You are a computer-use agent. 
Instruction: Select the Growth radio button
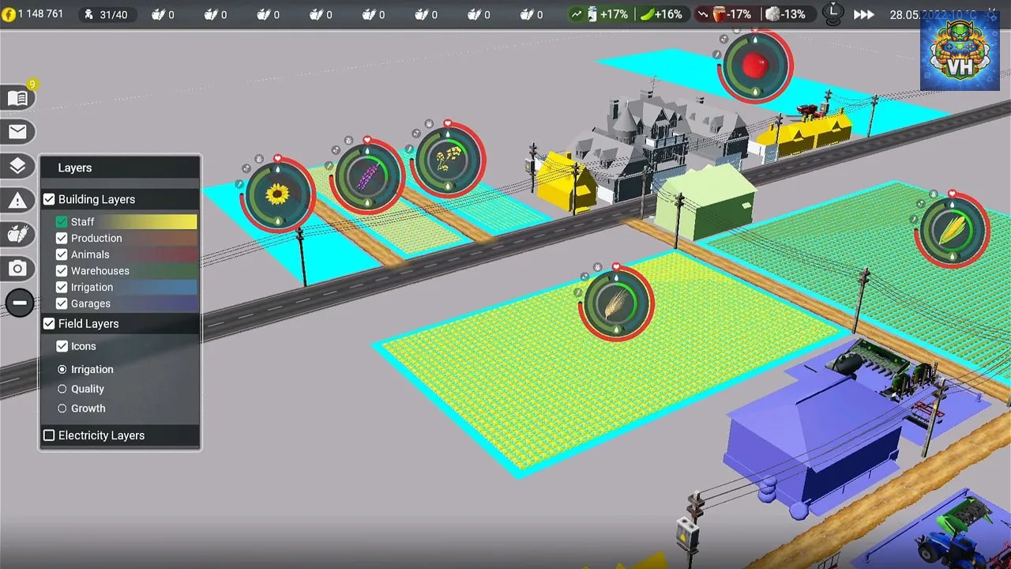coord(62,409)
